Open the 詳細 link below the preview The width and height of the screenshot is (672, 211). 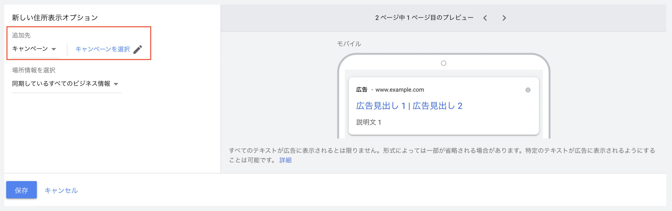click(x=285, y=160)
